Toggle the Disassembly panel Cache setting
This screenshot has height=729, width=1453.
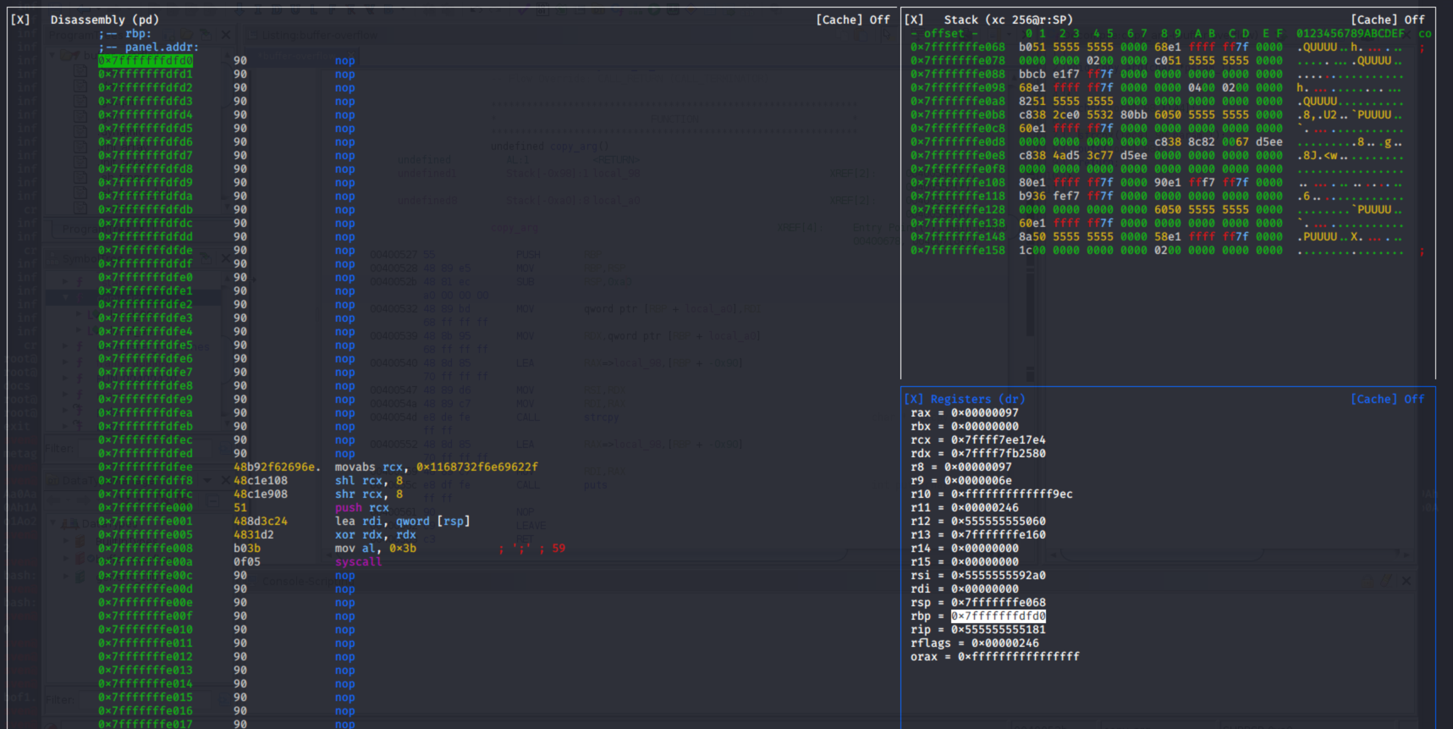852,20
